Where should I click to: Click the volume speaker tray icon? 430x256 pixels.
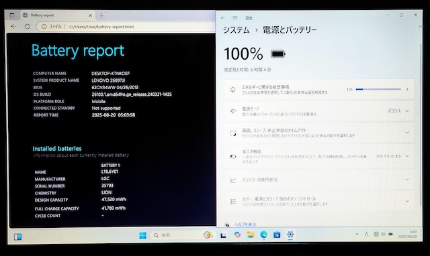pyautogui.click(x=383, y=234)
